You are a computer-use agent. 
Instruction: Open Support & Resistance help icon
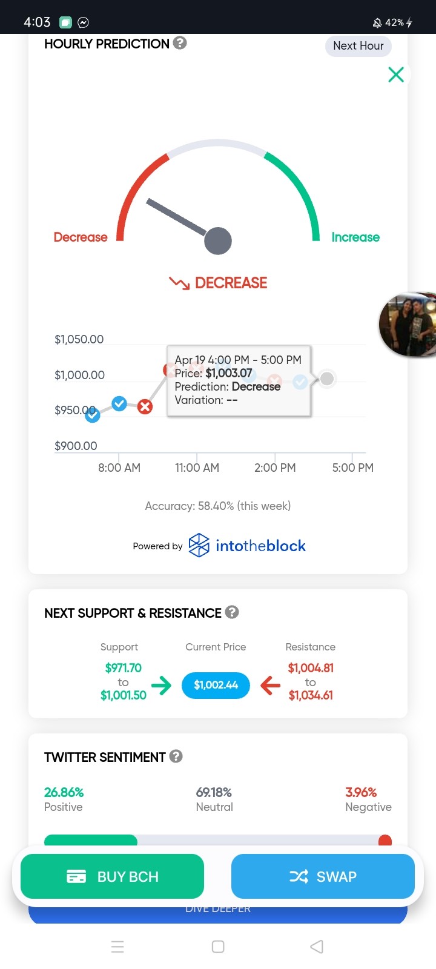232,612
